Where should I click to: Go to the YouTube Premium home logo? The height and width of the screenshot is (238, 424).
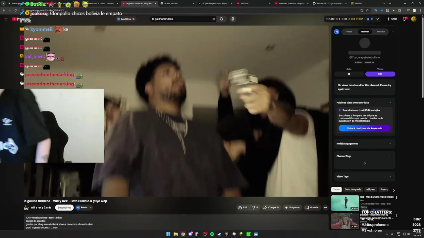click(x=20, y=19)
